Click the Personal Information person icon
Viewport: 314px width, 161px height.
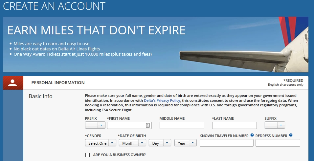tap(12, 83)
